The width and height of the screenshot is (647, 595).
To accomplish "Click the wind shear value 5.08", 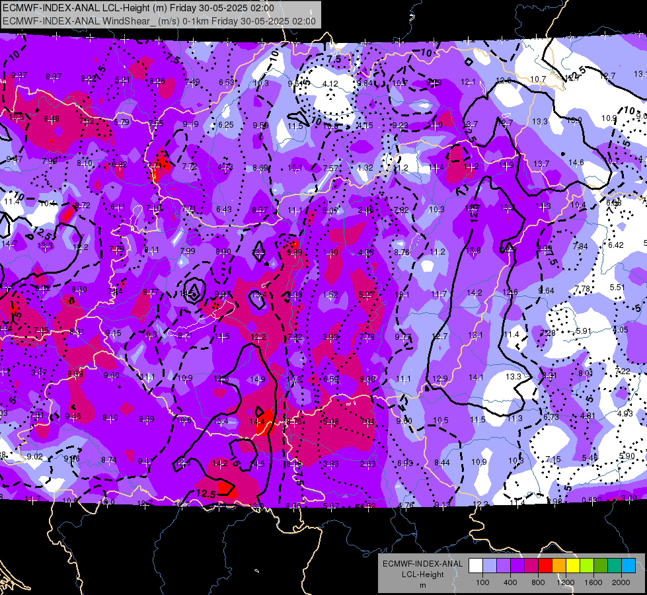I will [x=331, y=422].
